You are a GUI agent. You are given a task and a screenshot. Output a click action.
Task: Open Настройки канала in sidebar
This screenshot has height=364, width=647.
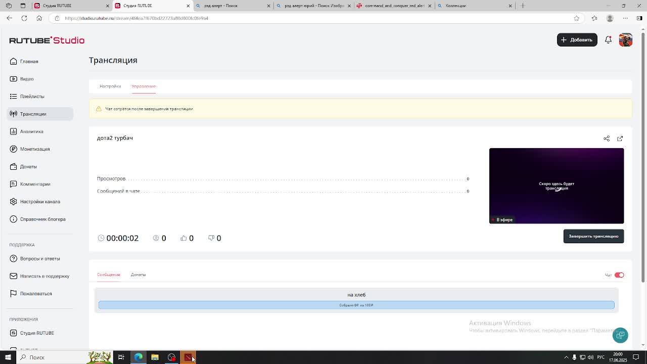click(x=40, y=201)
